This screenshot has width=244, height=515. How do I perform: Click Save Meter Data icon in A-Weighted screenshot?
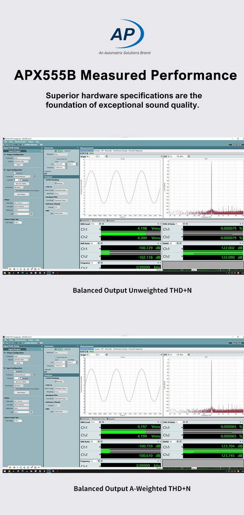[x=92, y=419]
